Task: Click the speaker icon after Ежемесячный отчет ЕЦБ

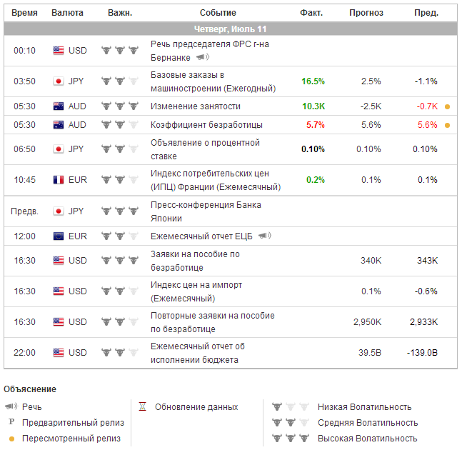Action: tap(265, 236)
